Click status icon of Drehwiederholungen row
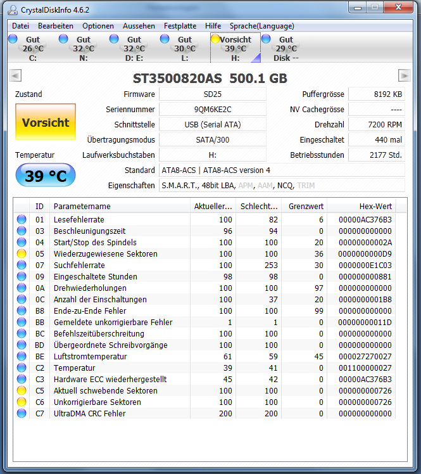 (22, 288)
